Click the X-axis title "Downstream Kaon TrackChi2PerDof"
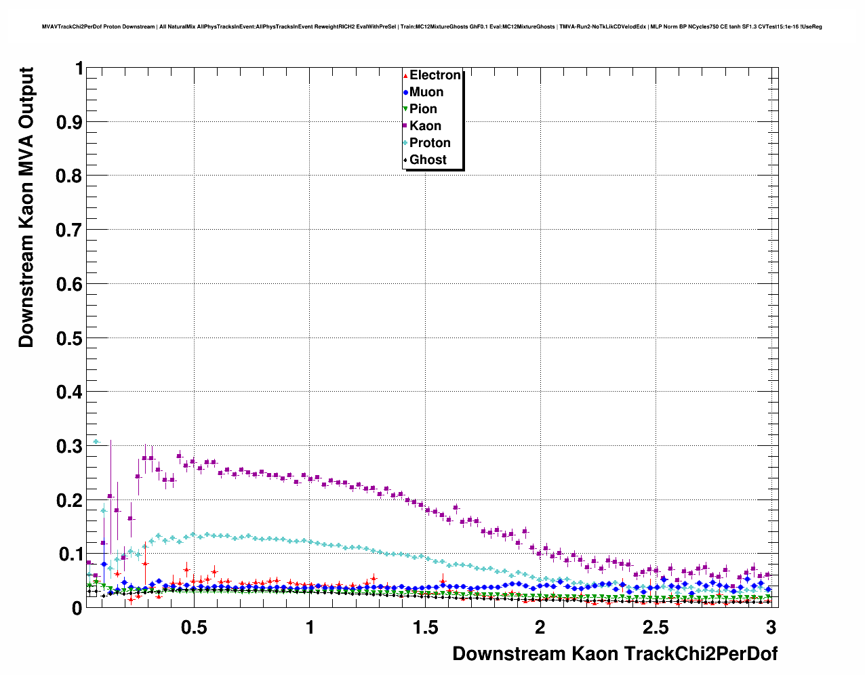Viewport: 865px width, 675px height. [614, 654]
